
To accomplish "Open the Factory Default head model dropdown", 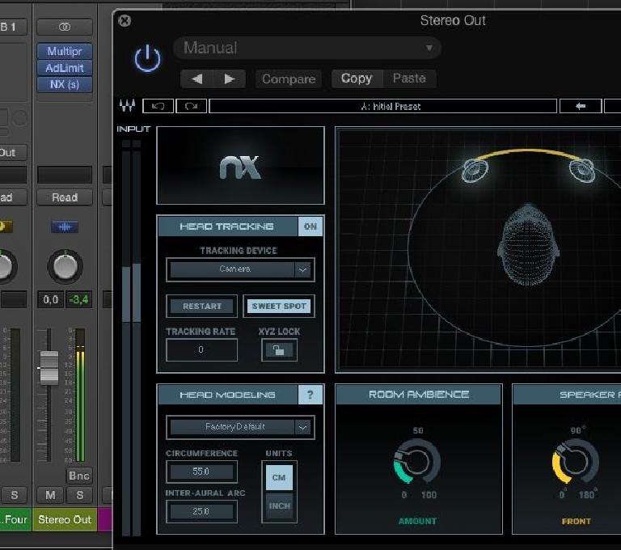I will (240, 427).
